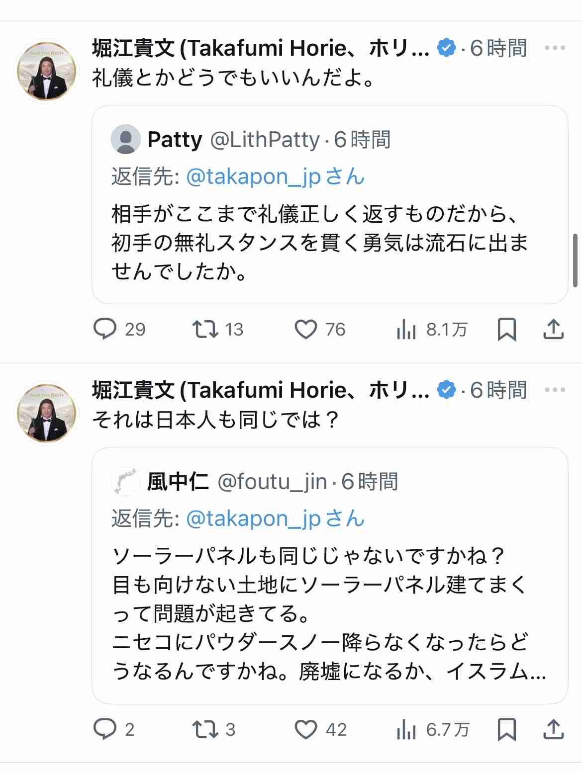Viewport: 582px width, 773px height.
Task: Retweet the second tweet with 3 reposts
Action: [205, 729]
